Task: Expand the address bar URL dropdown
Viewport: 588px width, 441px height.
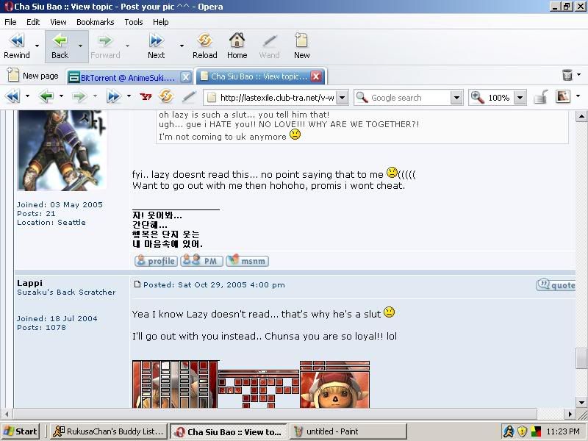Action: click(342, 98)
